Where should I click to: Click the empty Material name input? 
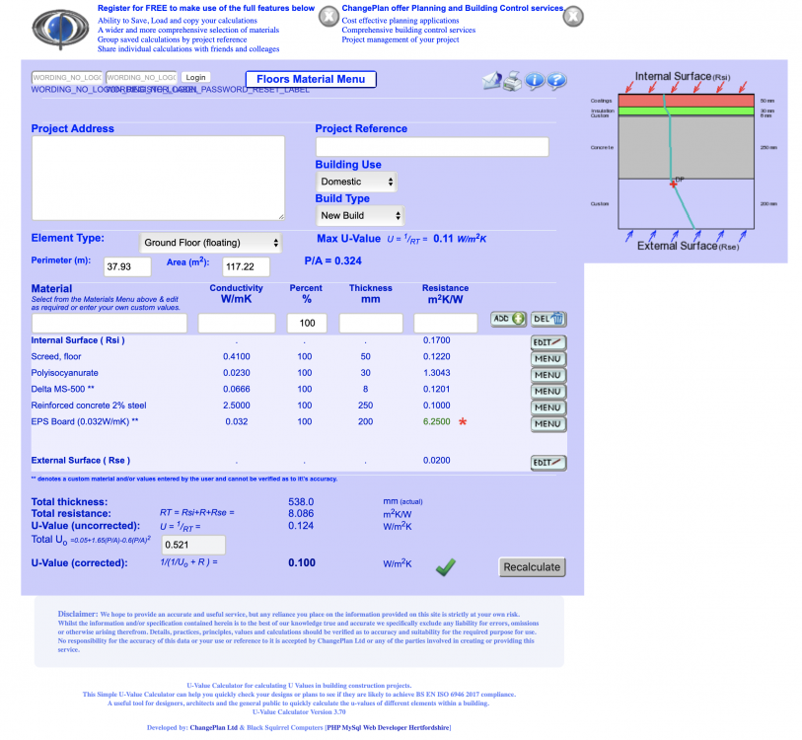(x=109, y=323)
